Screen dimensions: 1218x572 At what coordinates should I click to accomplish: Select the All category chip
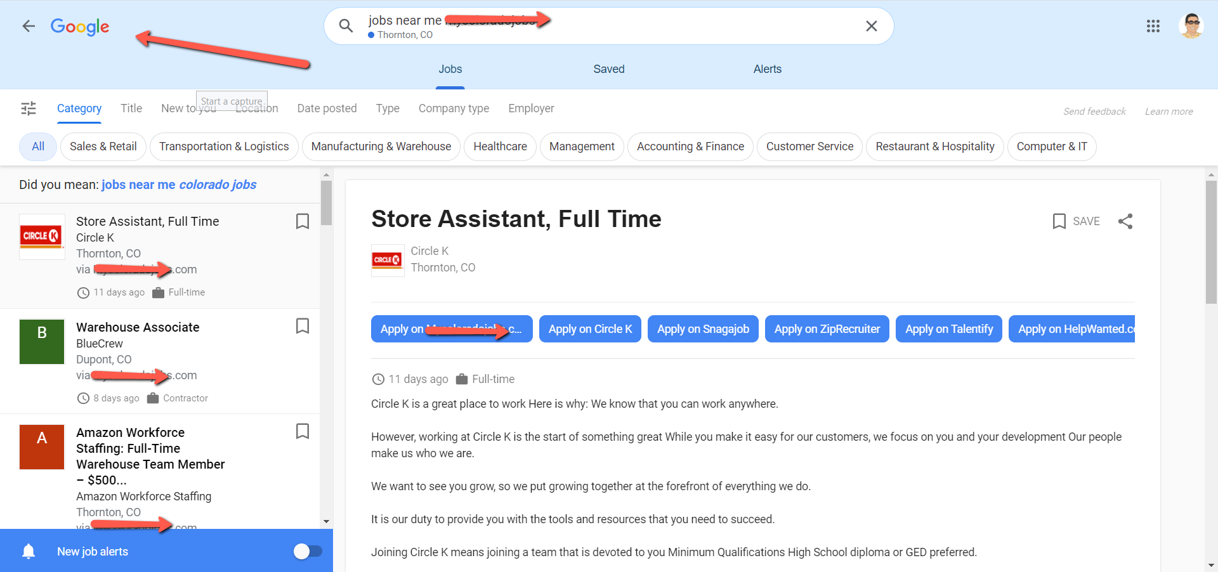[38, 146]
